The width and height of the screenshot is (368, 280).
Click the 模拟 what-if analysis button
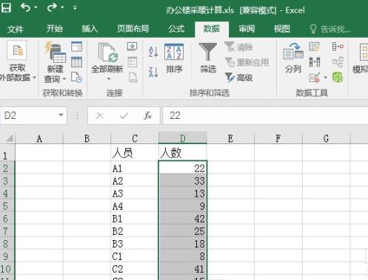click(x=361, y=58)
